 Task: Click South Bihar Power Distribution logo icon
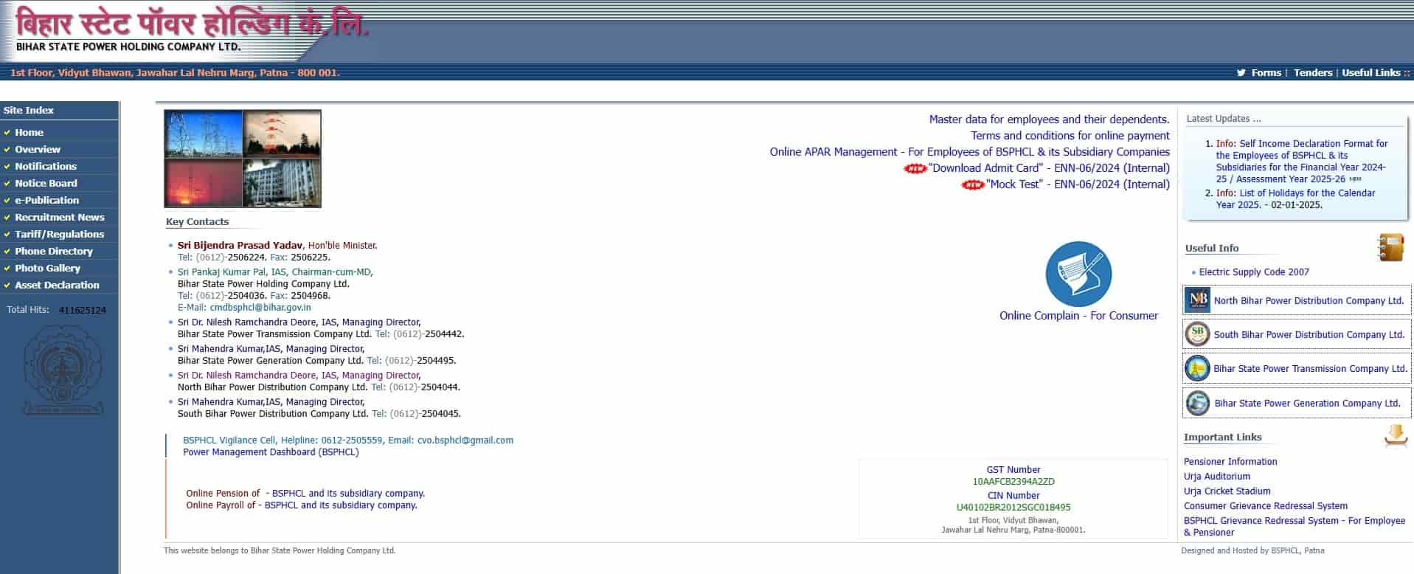coord(1197,334)
